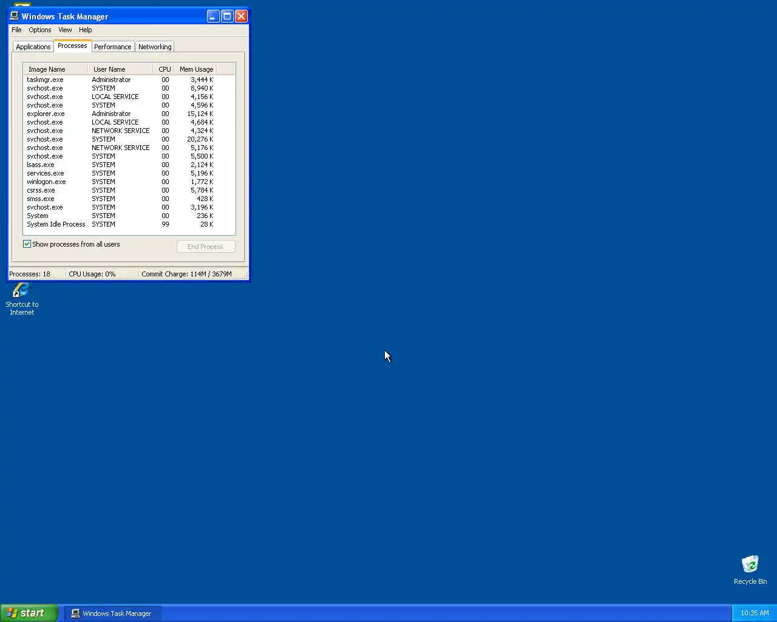Sort by Image Name column header

[55, 69]
